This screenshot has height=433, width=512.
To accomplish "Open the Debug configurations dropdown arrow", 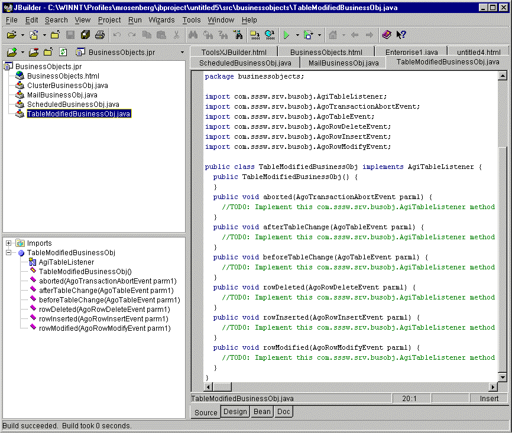I will (x=319, y=35).
